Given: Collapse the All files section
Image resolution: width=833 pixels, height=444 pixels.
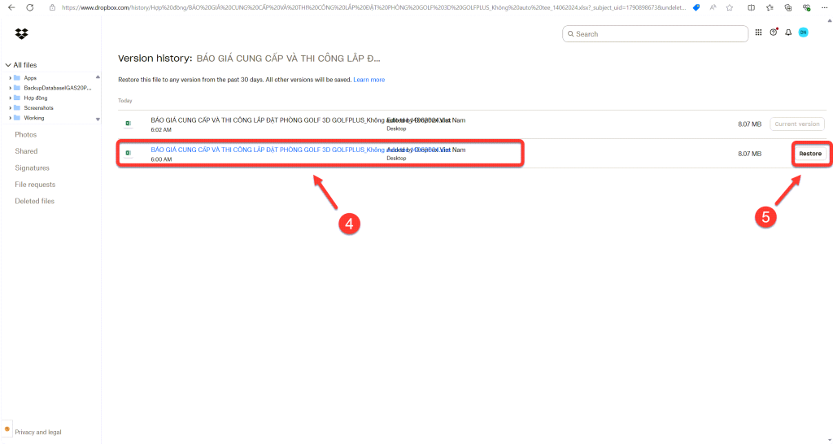Looking at the screenshot, I should coord(8,65).
